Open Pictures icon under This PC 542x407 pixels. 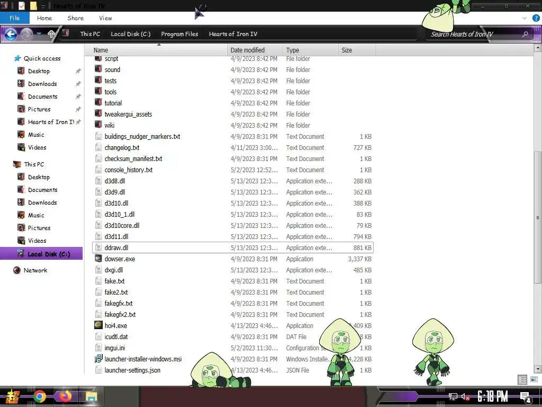pos(21,228)
